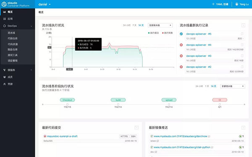Click the Yang Lu user avatar icon
The image size is (252, 157).
[237, 4]
